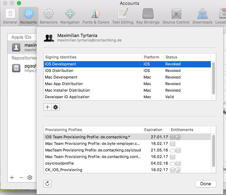This screenshot has height=195, width=226.
Task: Open the General preferences tab
Action: coord(10,17)
